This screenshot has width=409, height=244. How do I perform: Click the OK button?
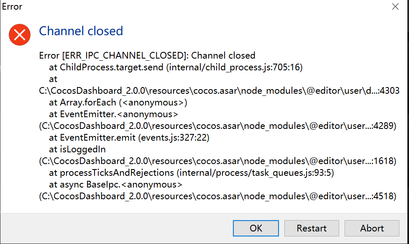[x=256, y=228]
